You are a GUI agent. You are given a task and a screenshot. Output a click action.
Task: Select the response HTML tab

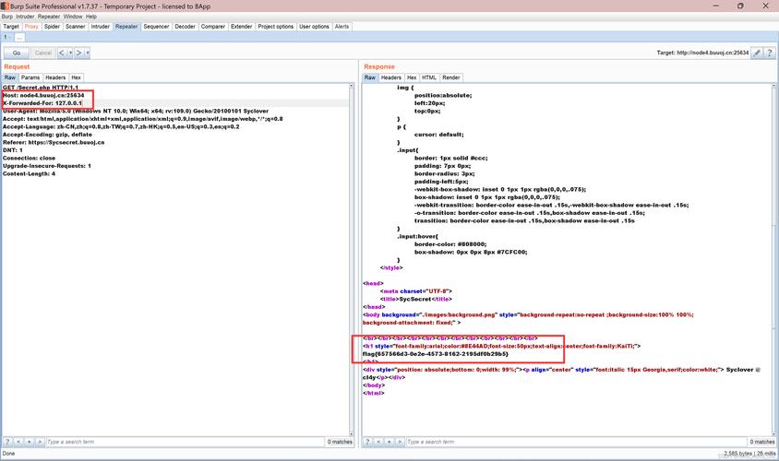click(429, 77)
